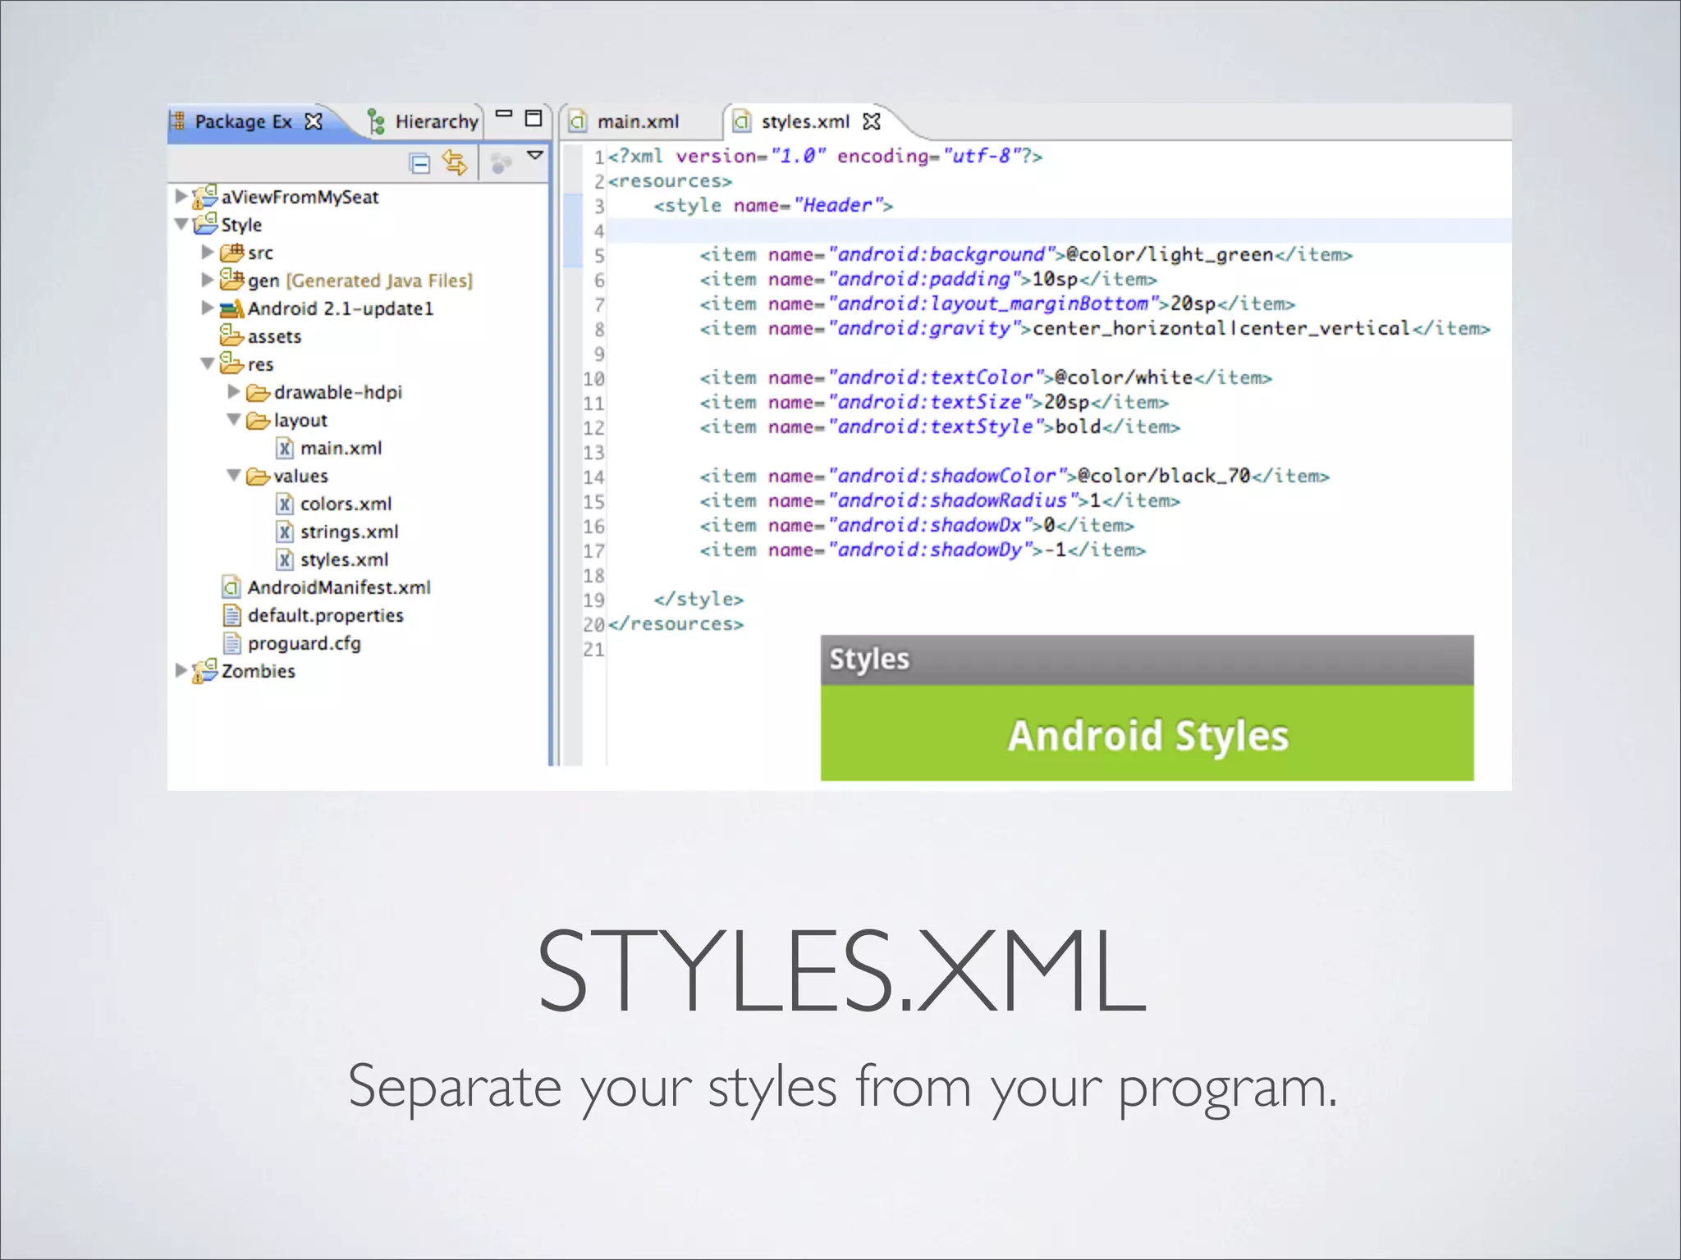
Task: Click the closing resources tag line
Action: pos(676,623)
